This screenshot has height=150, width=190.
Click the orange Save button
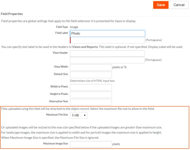161,5
